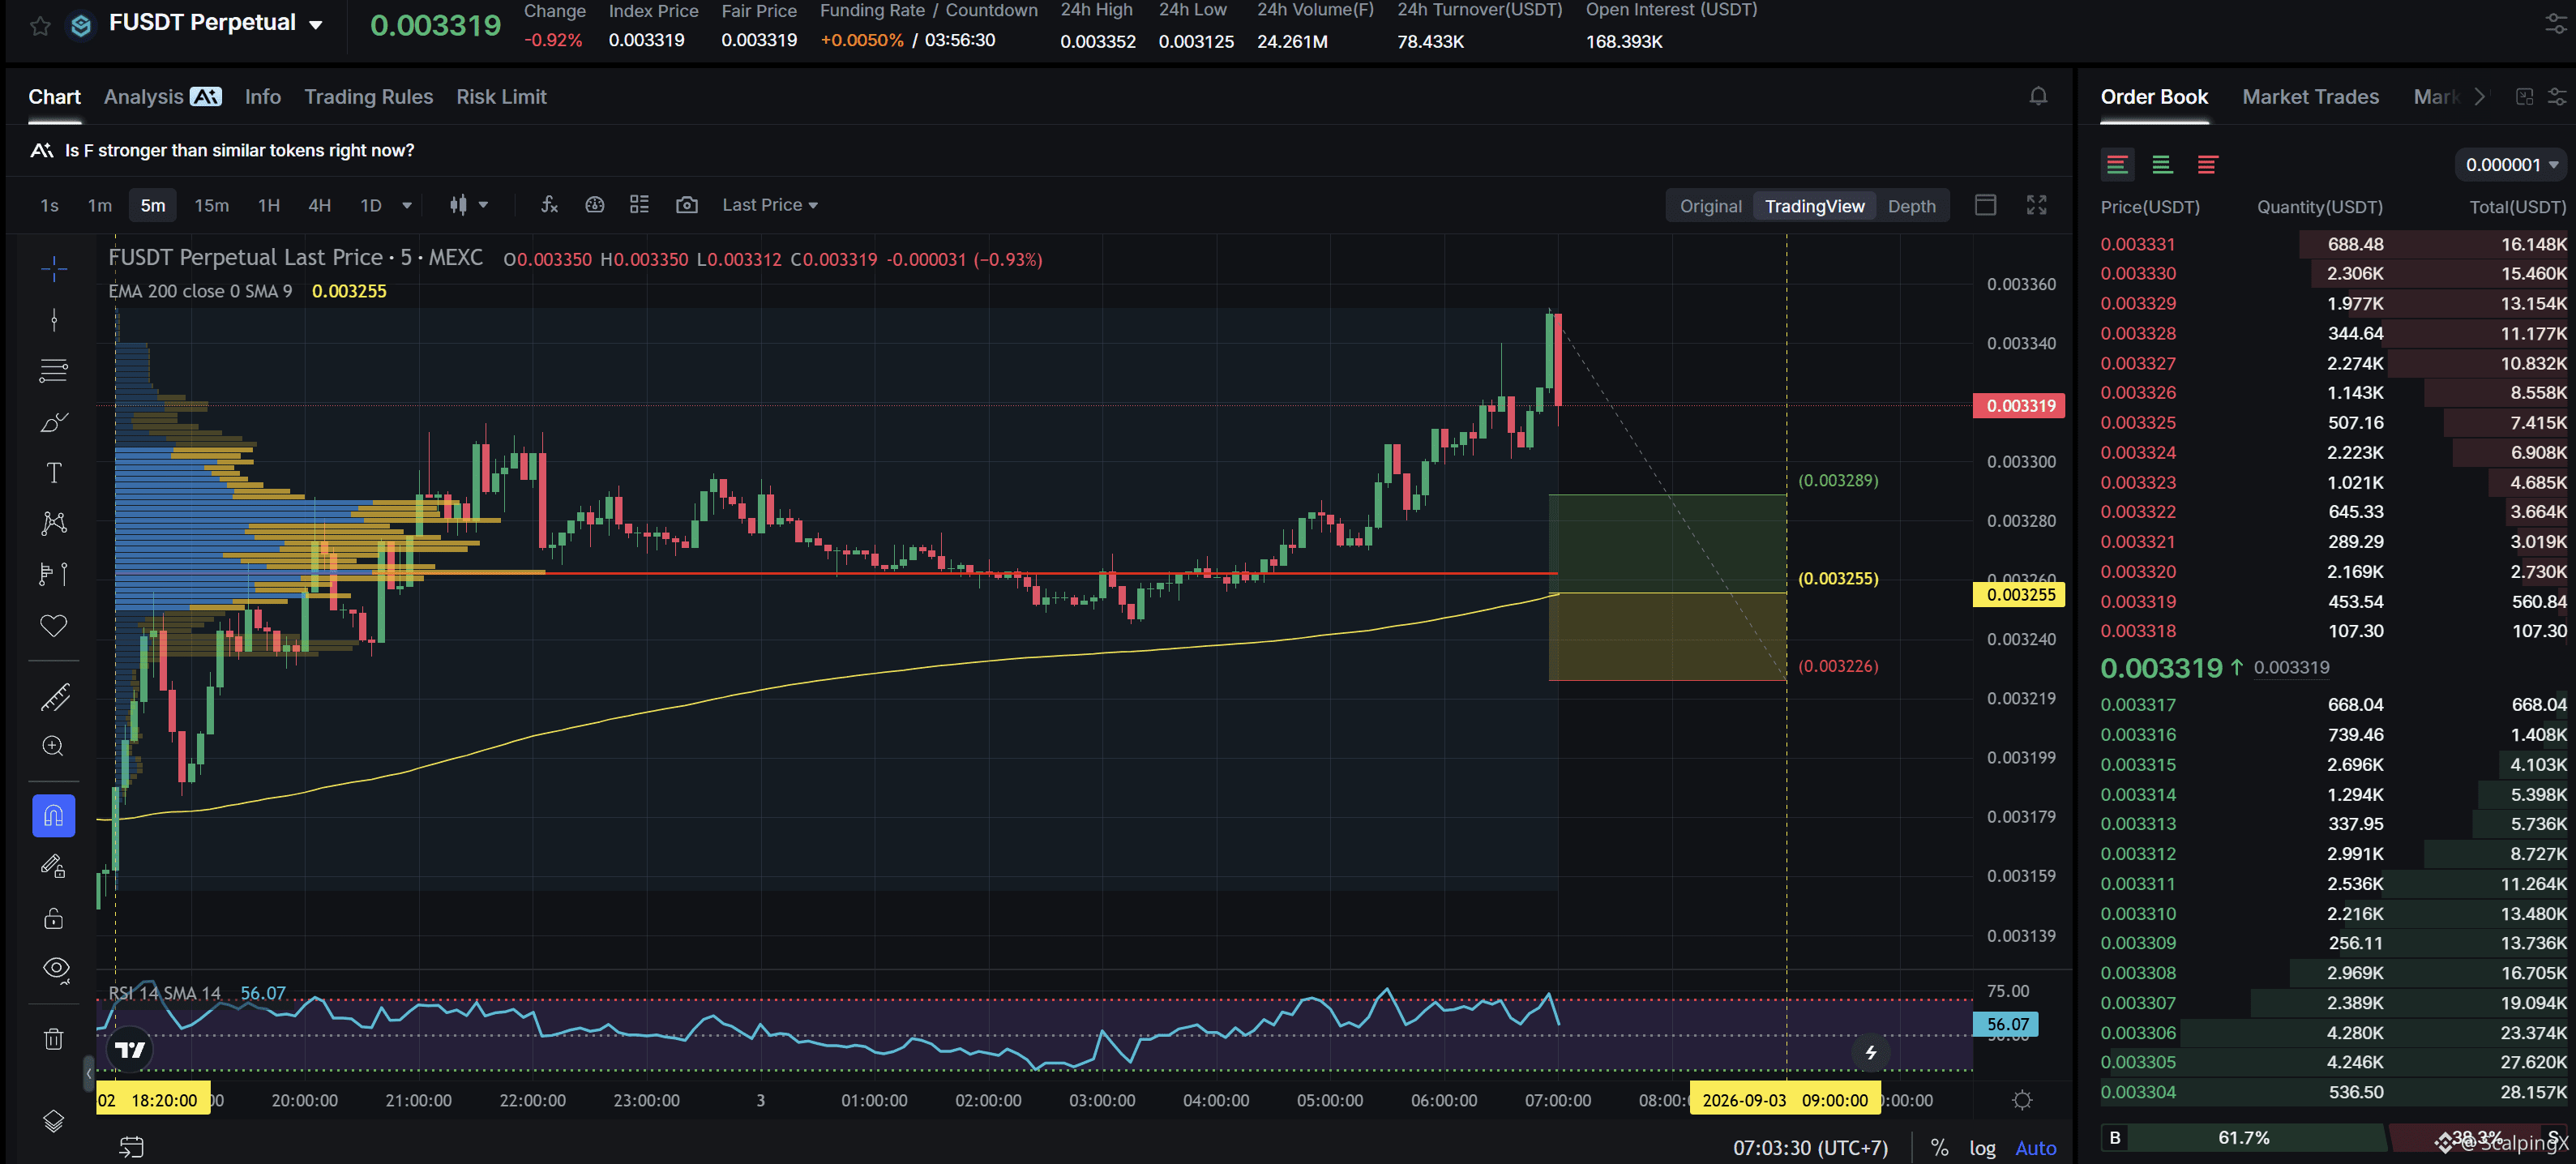Open the Last Price dropdown
Screen dimensions: 2576x1164
(x=770, y=205)
